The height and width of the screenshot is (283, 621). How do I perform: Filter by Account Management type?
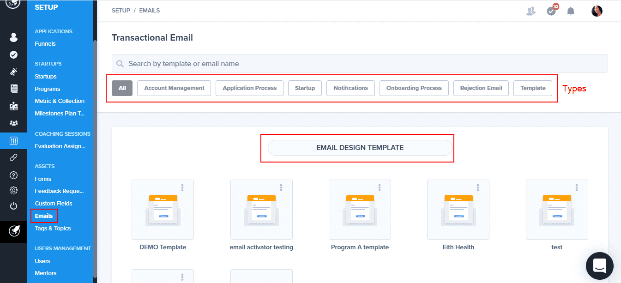click(174, 88)
